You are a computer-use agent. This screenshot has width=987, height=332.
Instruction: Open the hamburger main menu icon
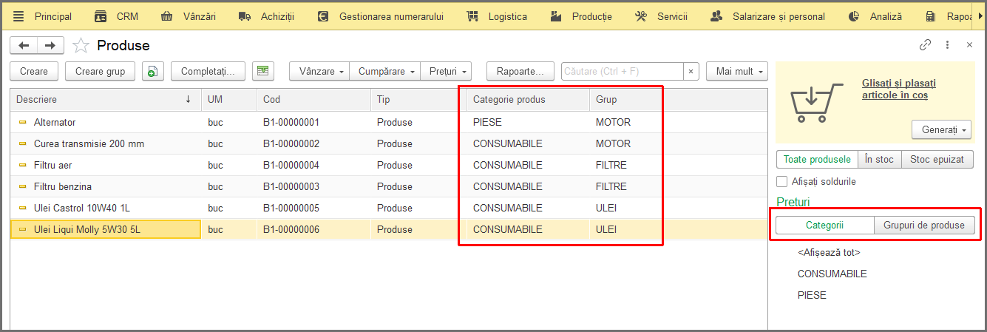click(x=18, y=16)
